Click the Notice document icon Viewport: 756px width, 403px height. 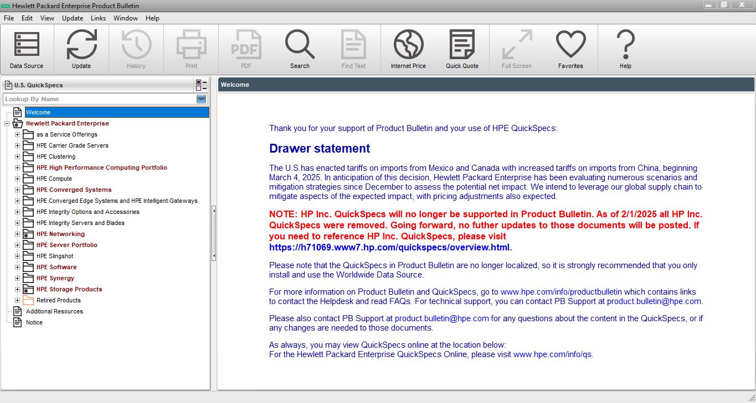(x=17, y=322)
